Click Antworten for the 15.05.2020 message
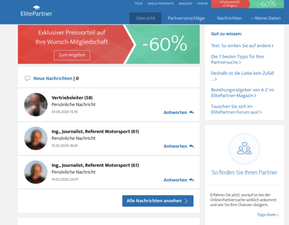Screen dimensions: 289x225 [x=175, y=146]
